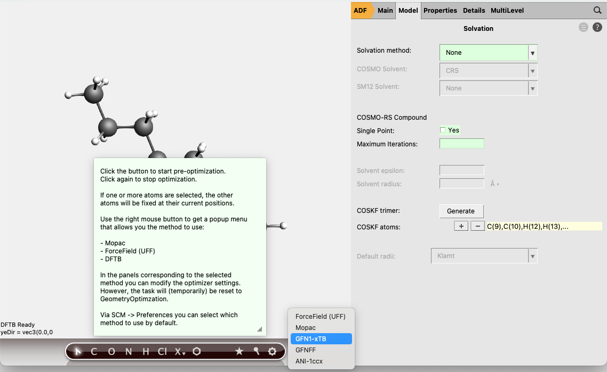Switch to the Properties tab
Screen dimensions: 607x372
click(x=440, y=10)
